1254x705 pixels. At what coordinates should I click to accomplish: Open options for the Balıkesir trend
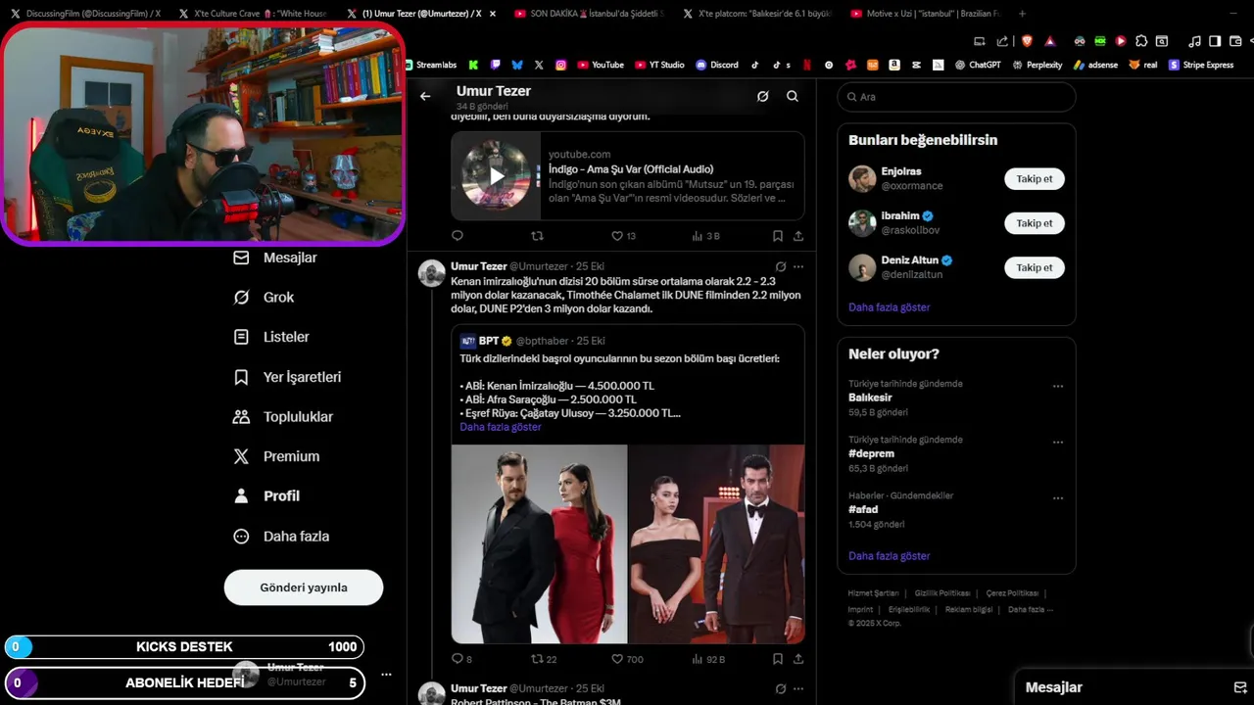(x=1058, y=386)
